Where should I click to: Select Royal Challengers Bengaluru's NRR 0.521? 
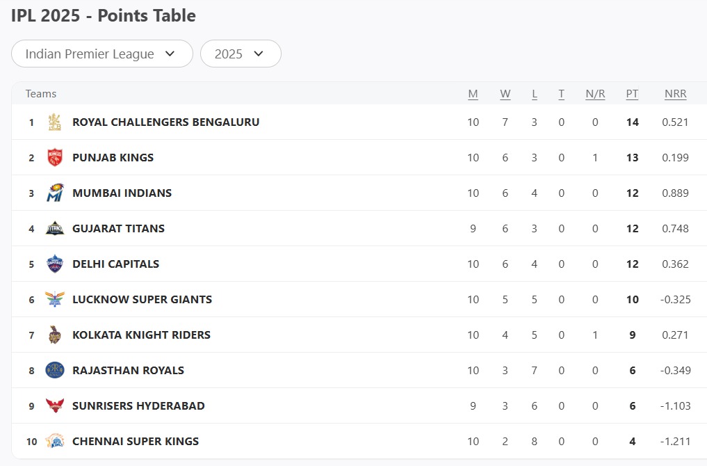[x=676, y=122]
